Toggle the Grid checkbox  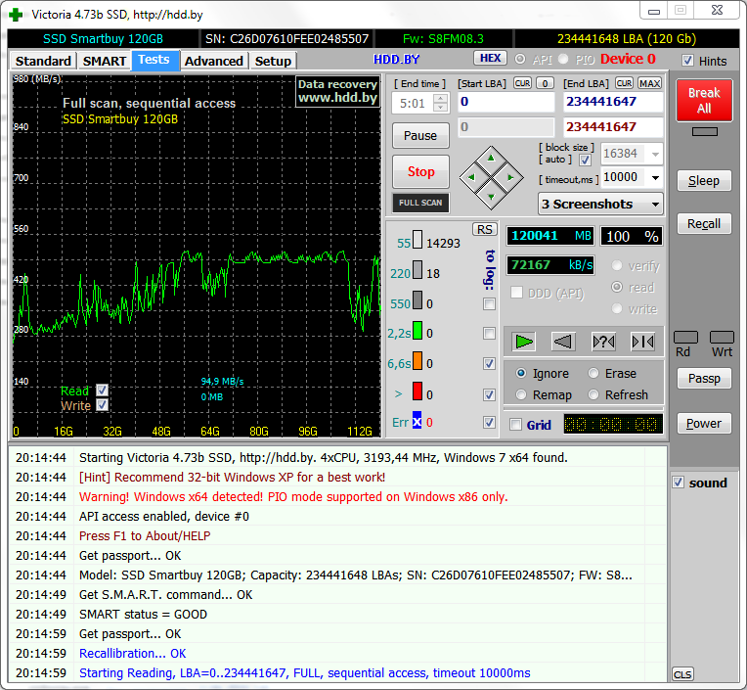pos(516,425)
